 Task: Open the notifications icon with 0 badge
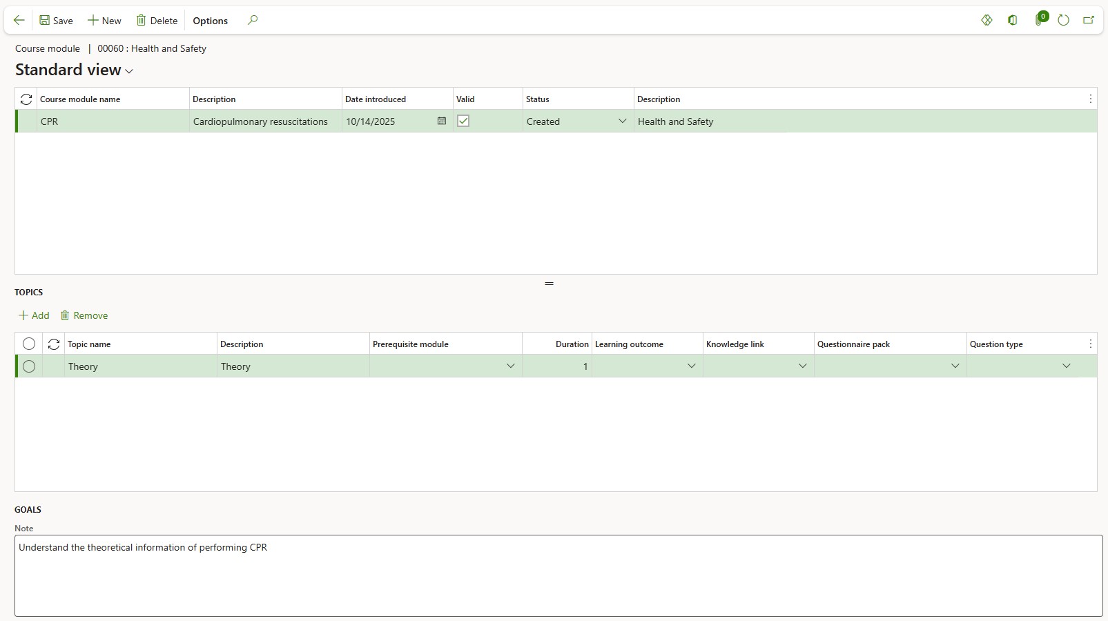[x=1039, y=21]
